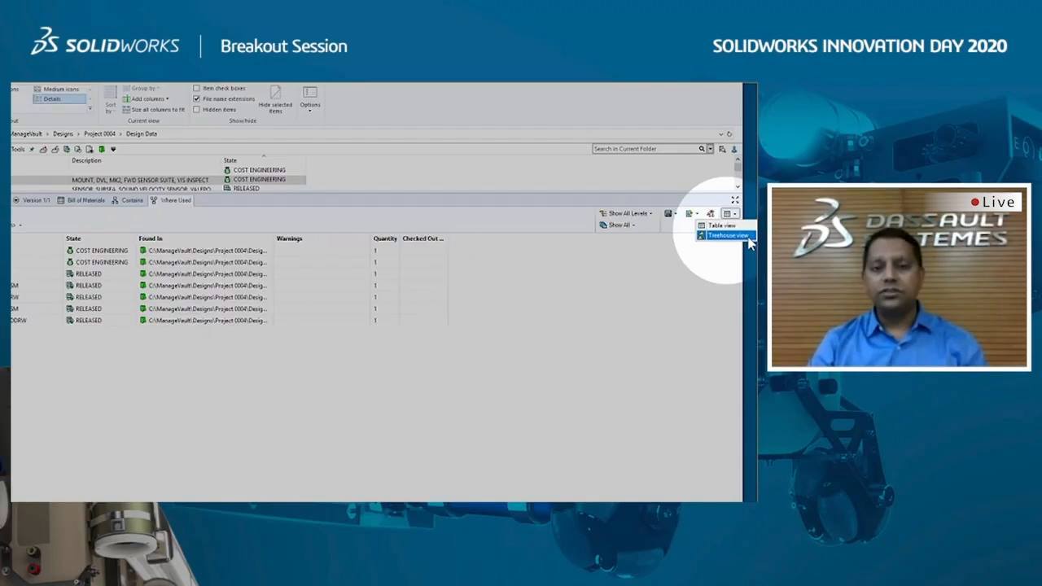The height and width of the screenshot is (586, 1042).
Task: Select the SENSOR, SUBSEA, SOUND VELOCITY row
Action: [159, 189]
